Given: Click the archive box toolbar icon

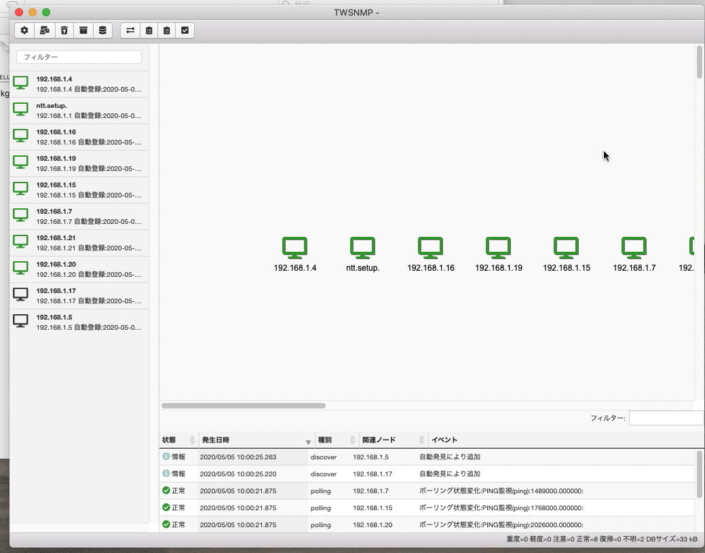Looking at the screenshot, I should click(83, 31).
